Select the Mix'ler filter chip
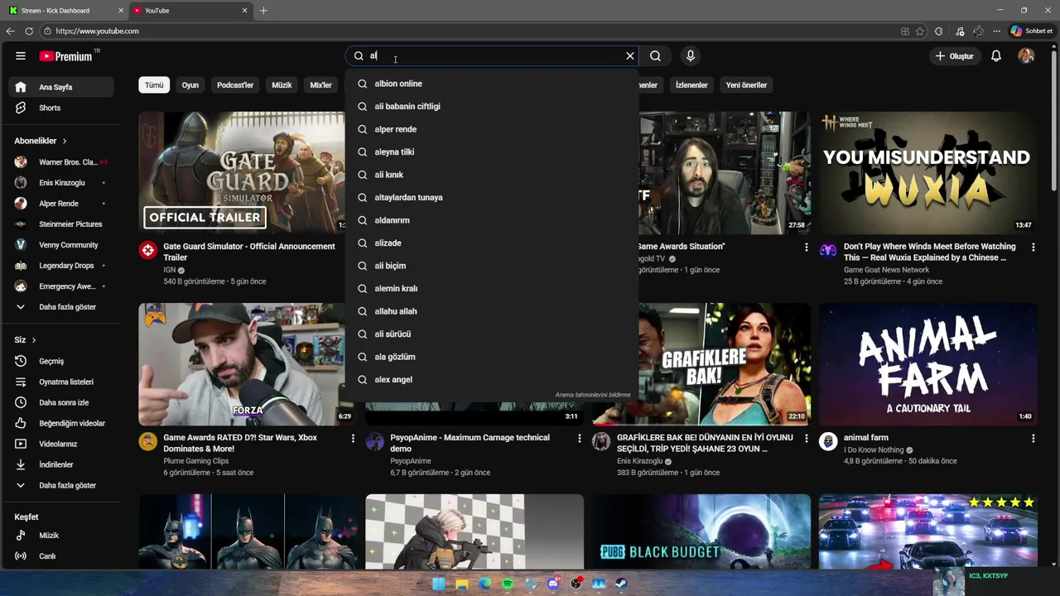Screen dimensions: 1060x596 point(320,85)
